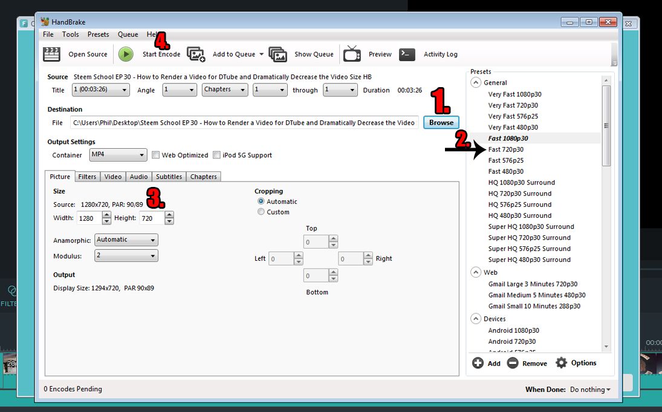662x412 pixels.
Task: Click the minus icon to remove preset
Action: pyautogui.click(x=513, y=363)
